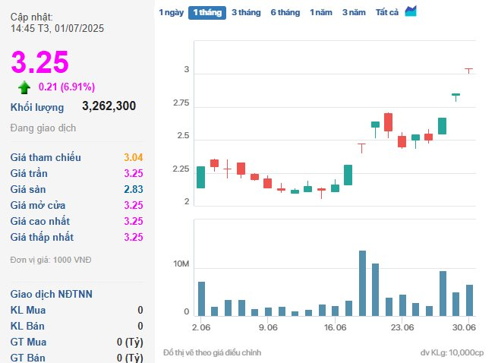Click the last candlestick near price 3
498x363 pixels.
(468, 70)
